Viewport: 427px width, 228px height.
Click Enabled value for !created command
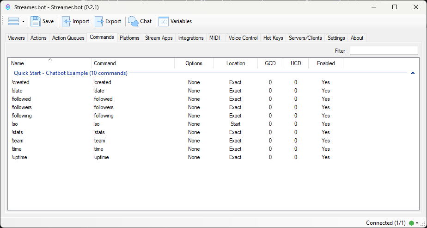(x=326, y=82)
